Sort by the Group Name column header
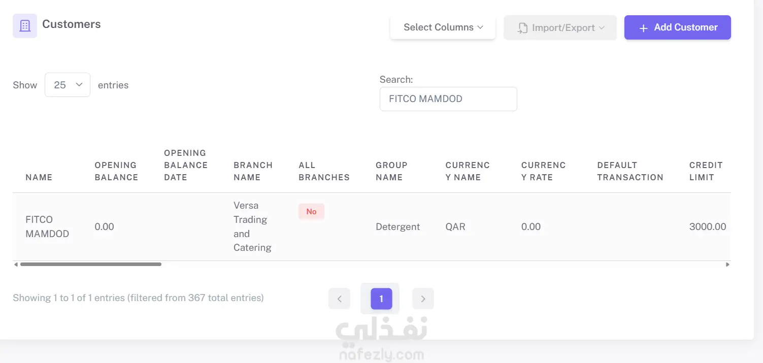763x363 pixels. coord(391,171)
